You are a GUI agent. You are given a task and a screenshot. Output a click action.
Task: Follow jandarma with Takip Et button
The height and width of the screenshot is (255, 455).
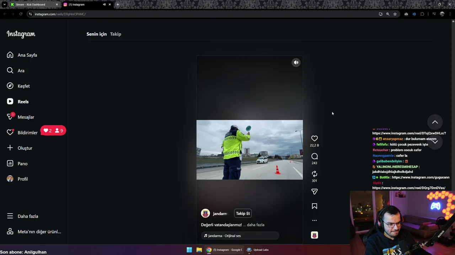(x=243, y=214)
